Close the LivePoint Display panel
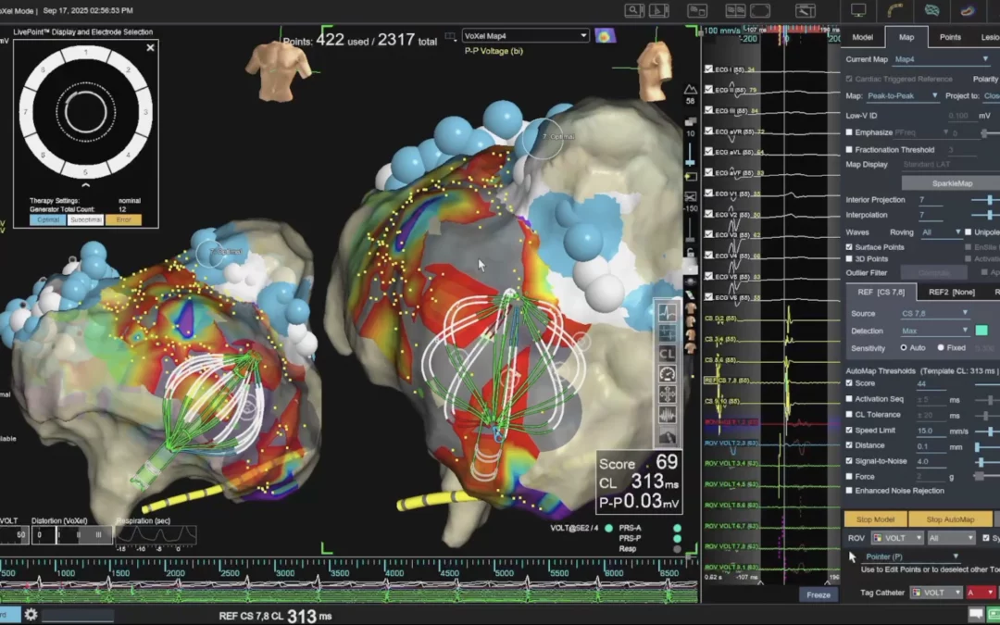Viewport: 1000px width, 625px height. pos(150,47)
